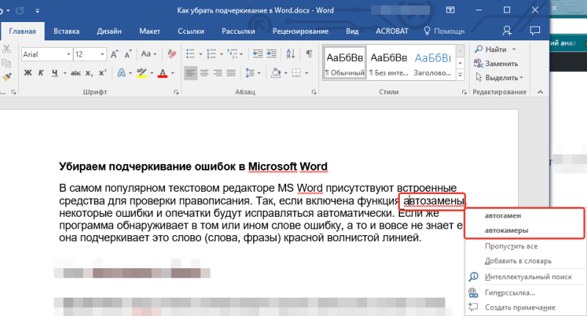Viewport: 587px width, 316px height.
Task: Select the Обычный style thumbnail
Action: [x=345, y=62]
